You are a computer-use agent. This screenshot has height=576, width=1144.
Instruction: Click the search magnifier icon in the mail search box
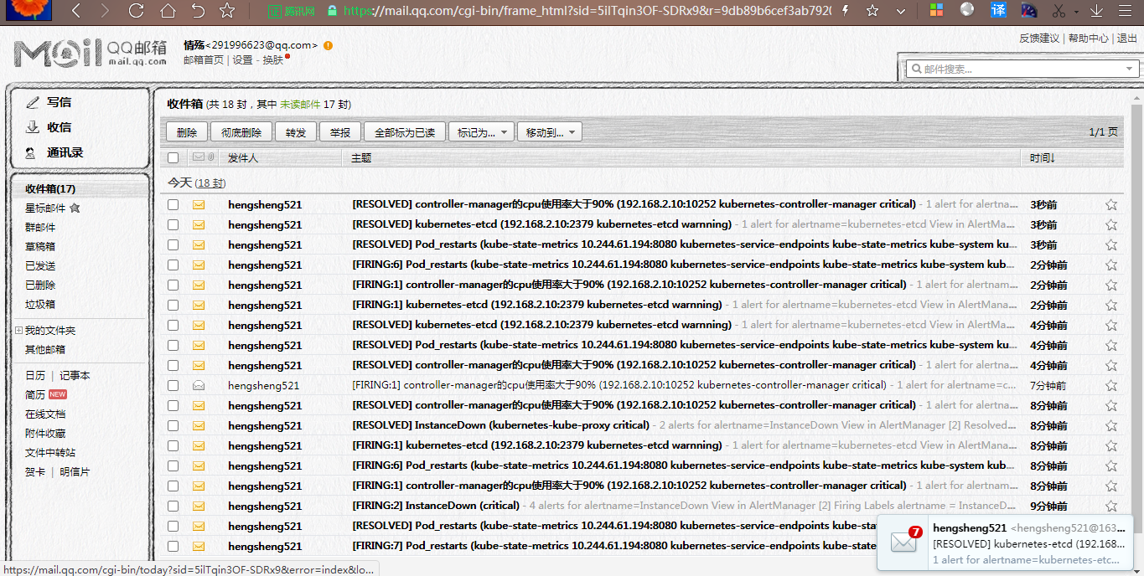[x=916, y=69]
